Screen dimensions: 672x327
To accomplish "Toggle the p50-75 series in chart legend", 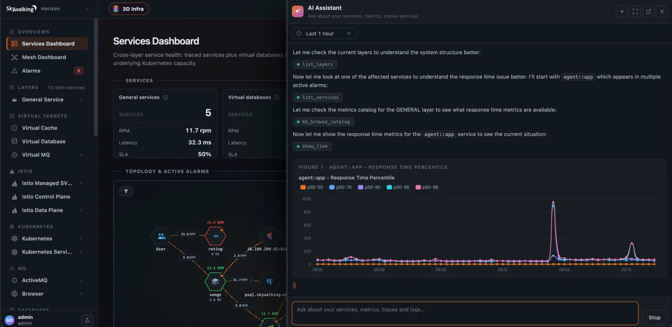I will click(x=341, y=187).
